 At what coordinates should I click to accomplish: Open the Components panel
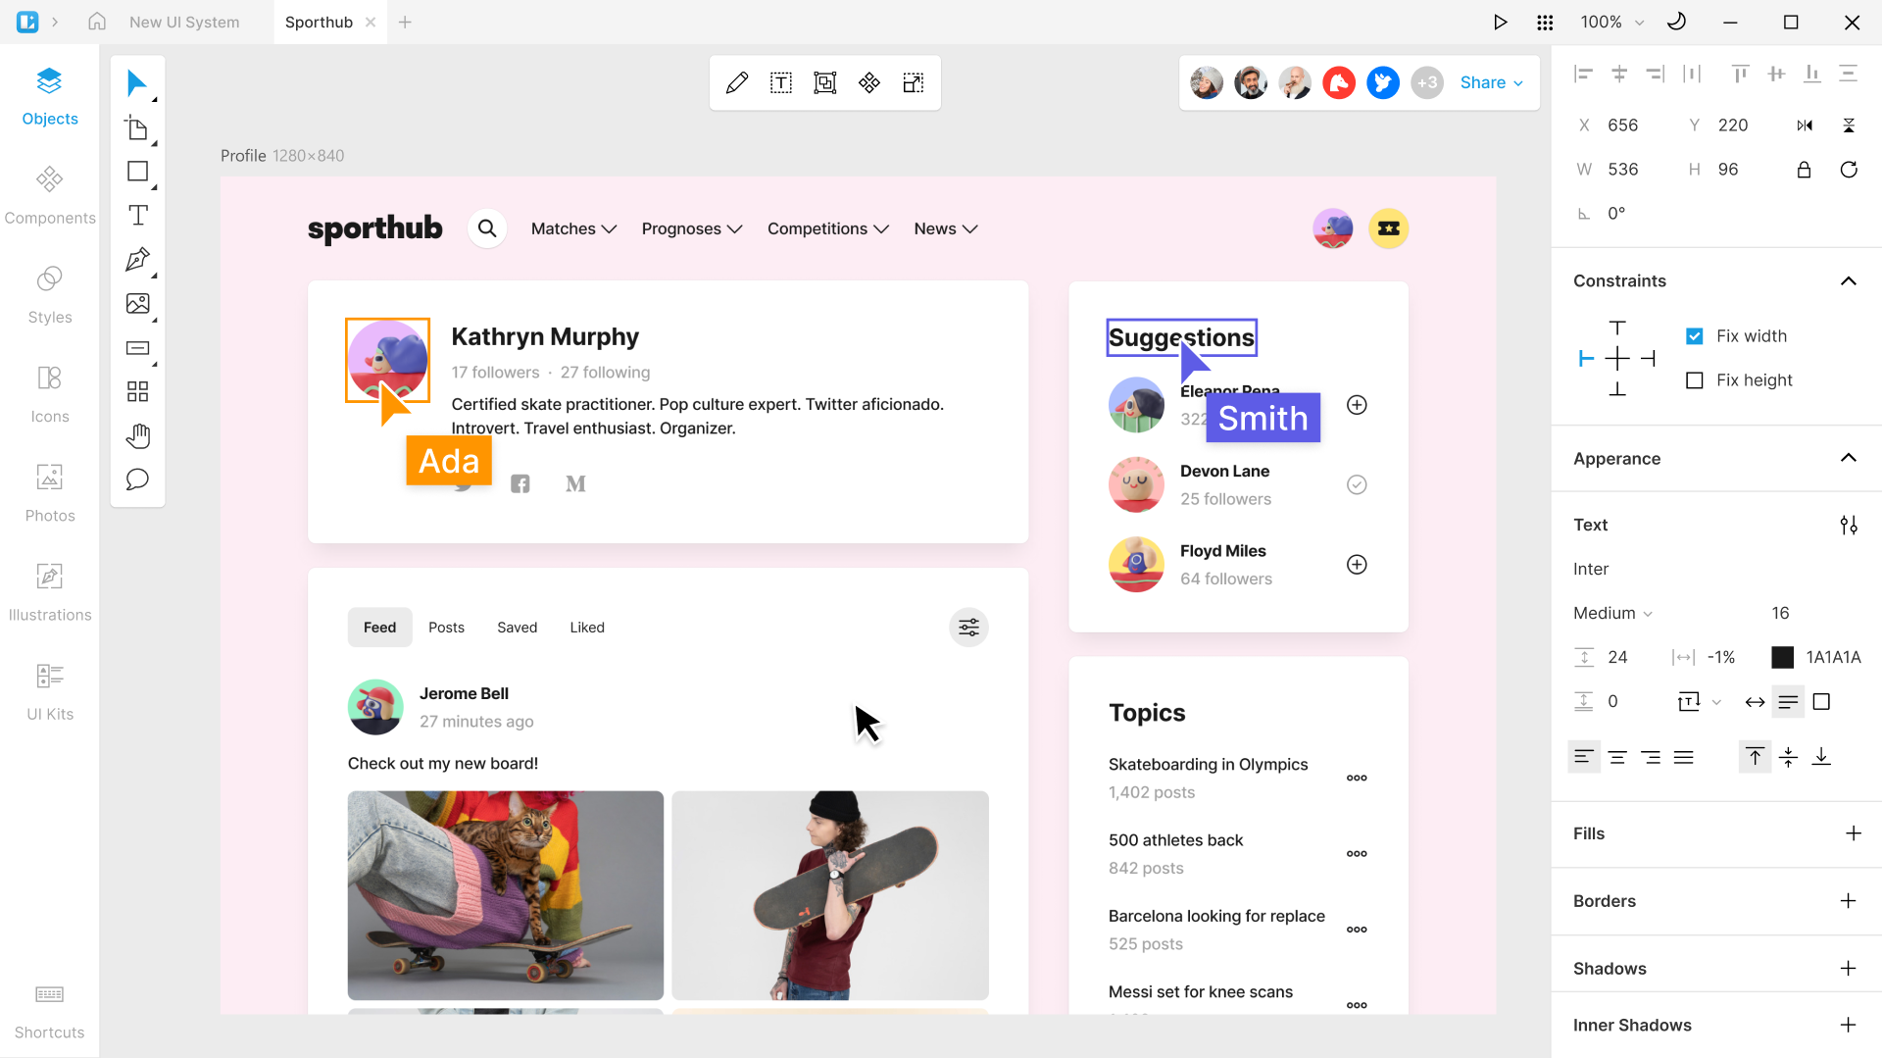(x=50, y=196)
